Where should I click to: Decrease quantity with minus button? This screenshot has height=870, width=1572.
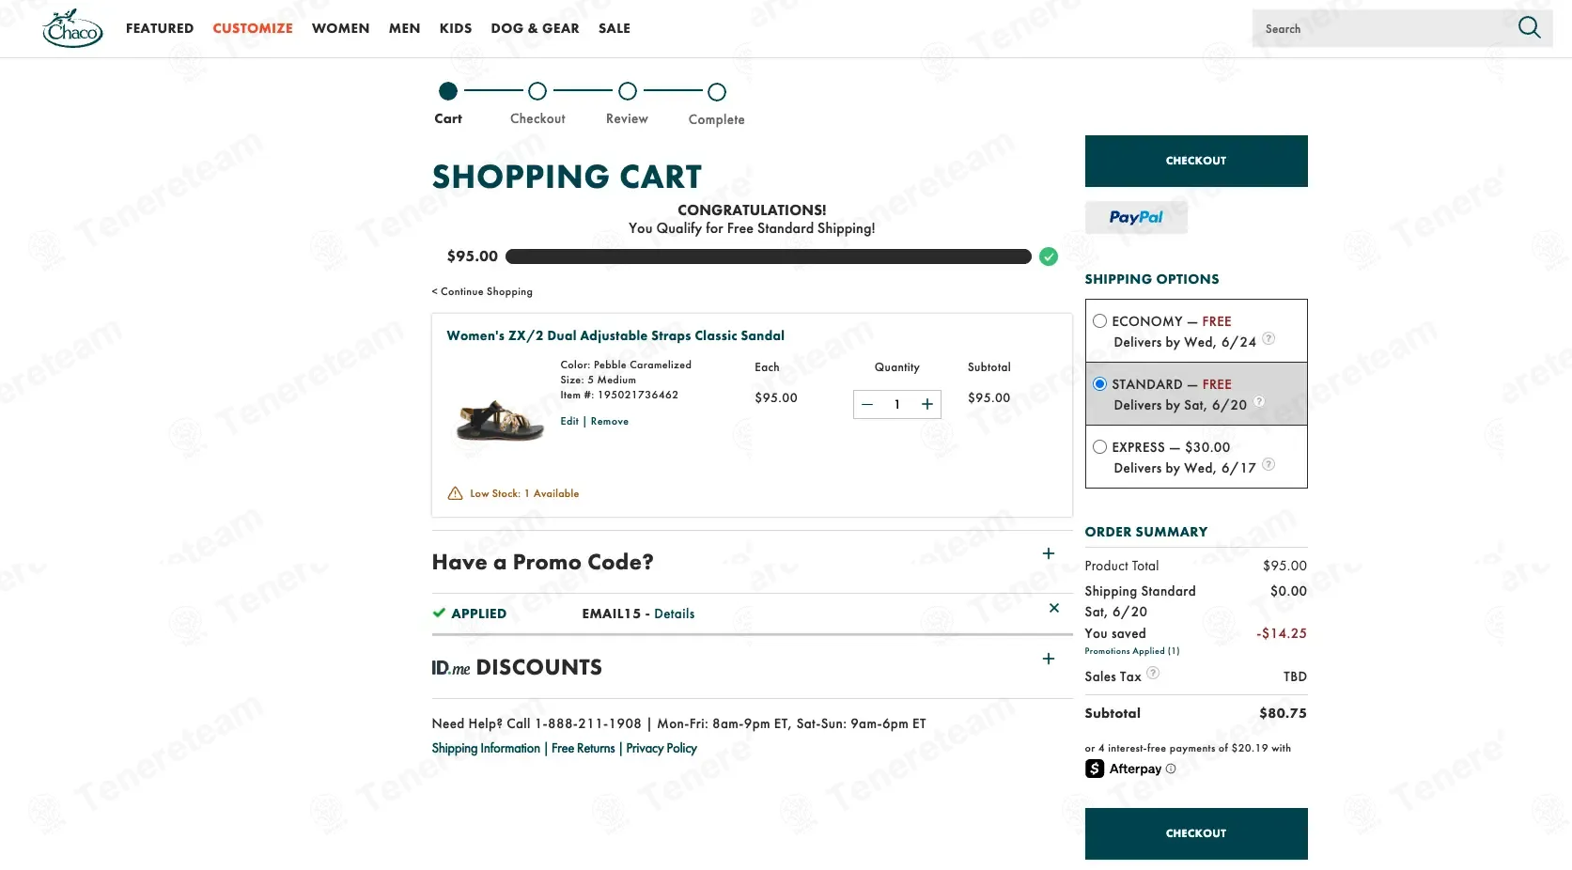(867, 404)
